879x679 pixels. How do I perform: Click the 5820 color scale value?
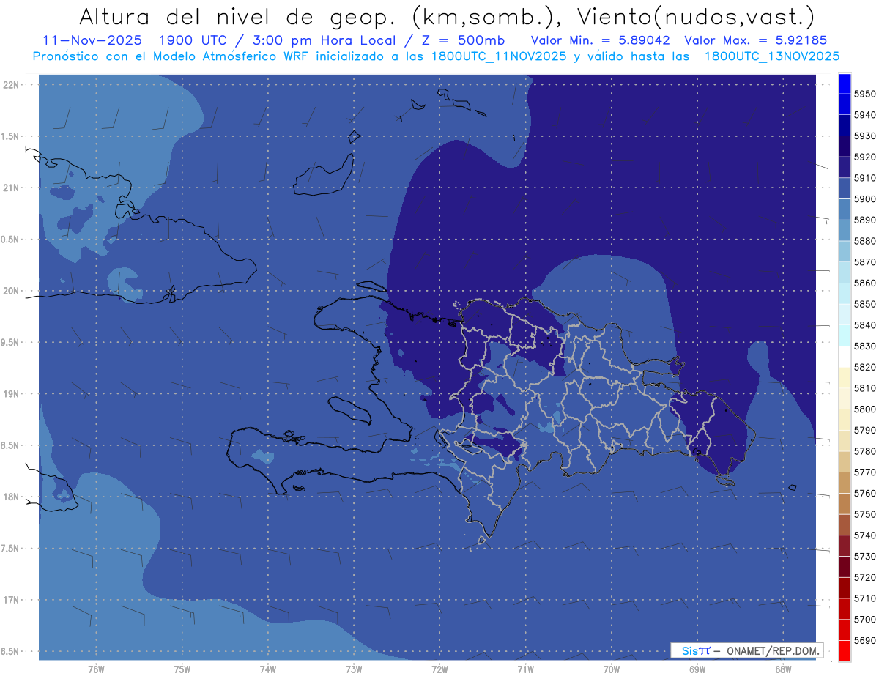tap(865, 367)
